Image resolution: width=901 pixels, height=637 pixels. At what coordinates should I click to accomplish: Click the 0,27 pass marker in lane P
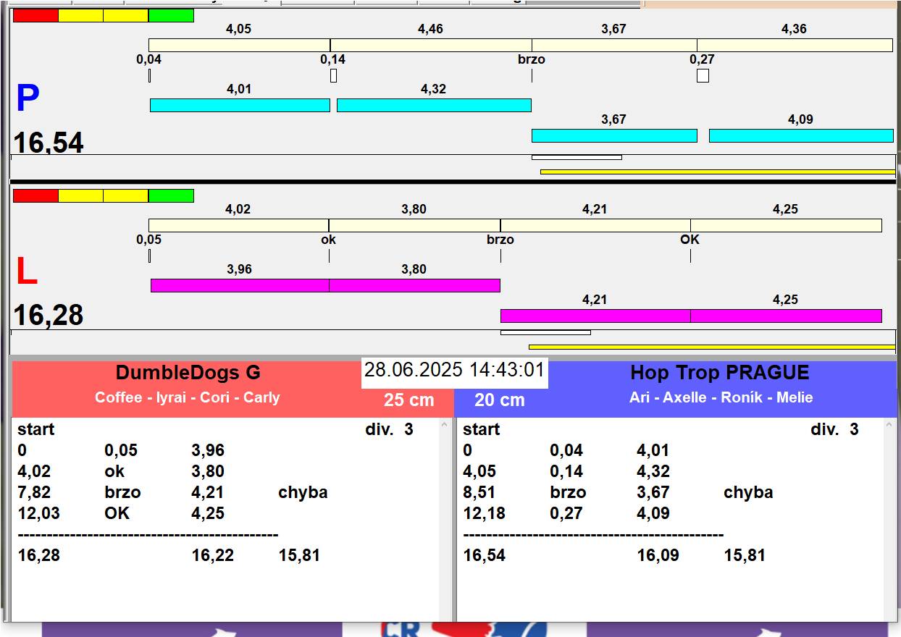(703, 75)
